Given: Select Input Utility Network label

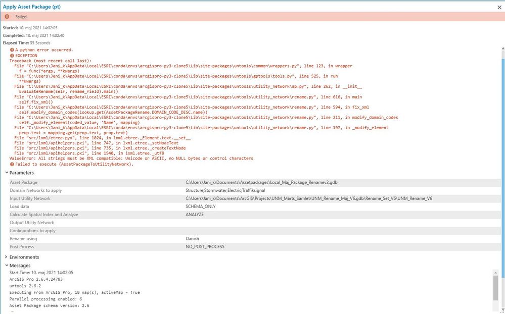Looking at the screenshot, I should pos(30,198).
